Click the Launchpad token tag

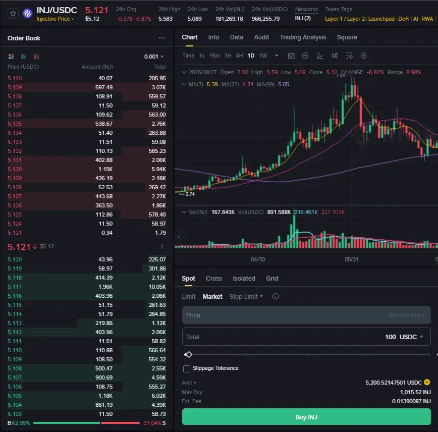tap(381, 19)
